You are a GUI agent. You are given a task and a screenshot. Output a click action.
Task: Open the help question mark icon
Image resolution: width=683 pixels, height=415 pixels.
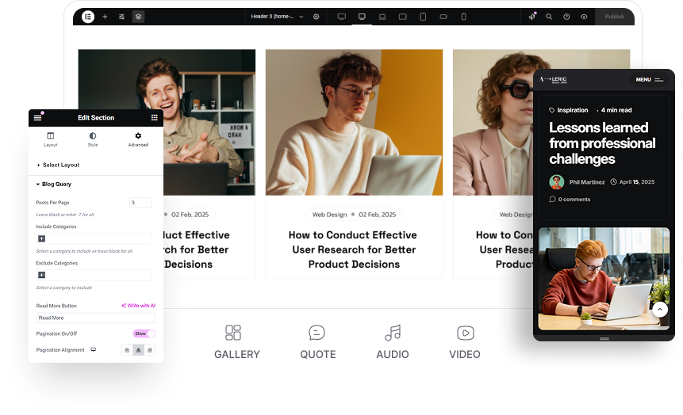coord(566,17)
